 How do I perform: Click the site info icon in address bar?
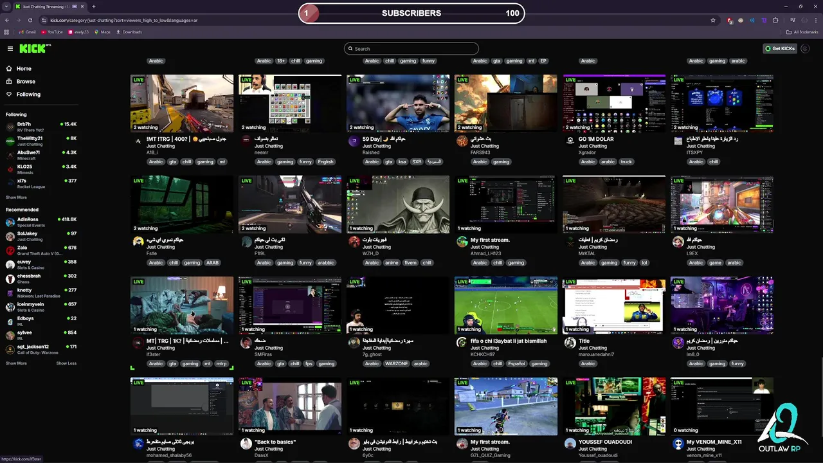point(44,20)
